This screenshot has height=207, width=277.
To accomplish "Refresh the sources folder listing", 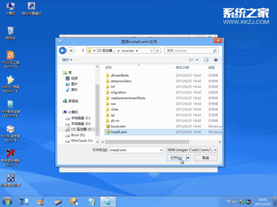I will click(157, 51).
